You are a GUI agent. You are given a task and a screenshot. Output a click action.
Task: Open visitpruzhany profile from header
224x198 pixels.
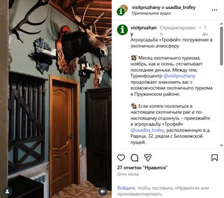coord(146,8)
